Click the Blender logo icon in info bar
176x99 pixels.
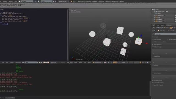coord(71,1)
